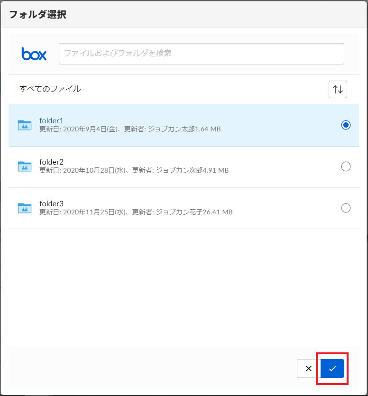Open the sort order button

pyautogui.click(x=338, y=90)
